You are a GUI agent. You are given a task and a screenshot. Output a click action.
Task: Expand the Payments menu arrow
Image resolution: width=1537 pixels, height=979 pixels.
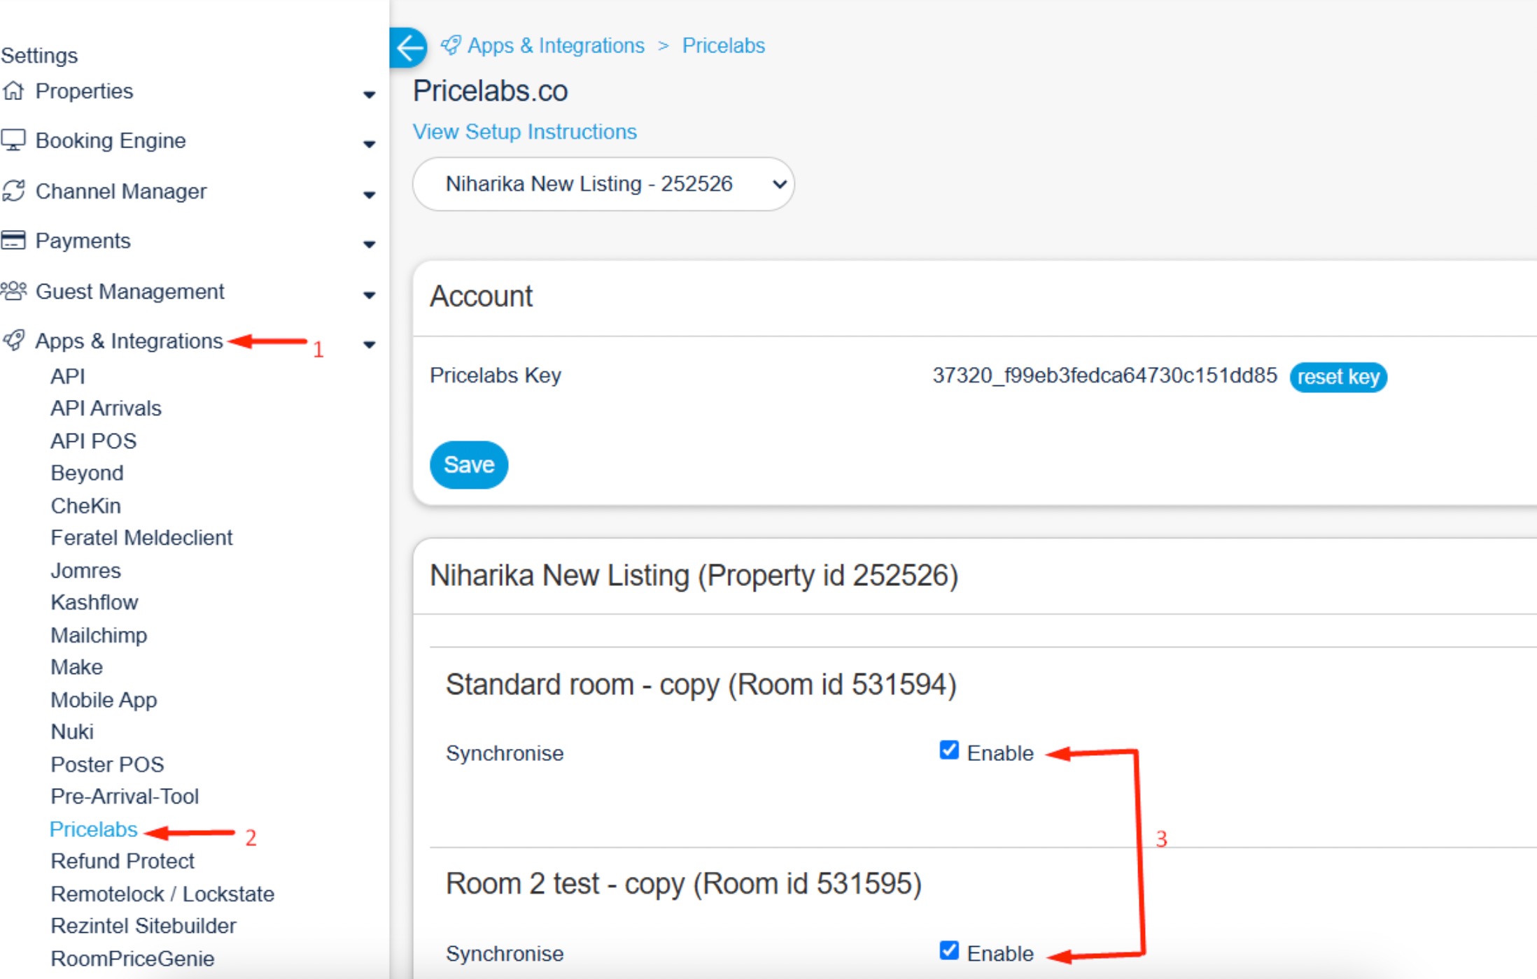pyautogui.click(x=370, y=244)
